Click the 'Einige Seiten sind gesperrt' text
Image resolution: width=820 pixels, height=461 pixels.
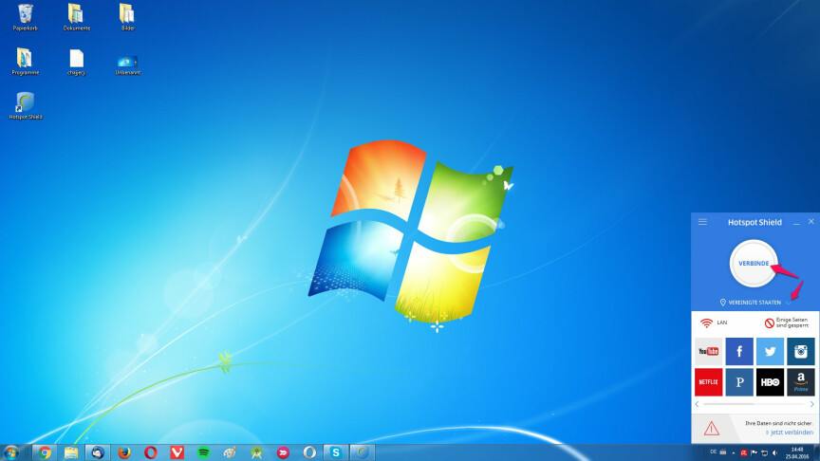tap(792, 323)
